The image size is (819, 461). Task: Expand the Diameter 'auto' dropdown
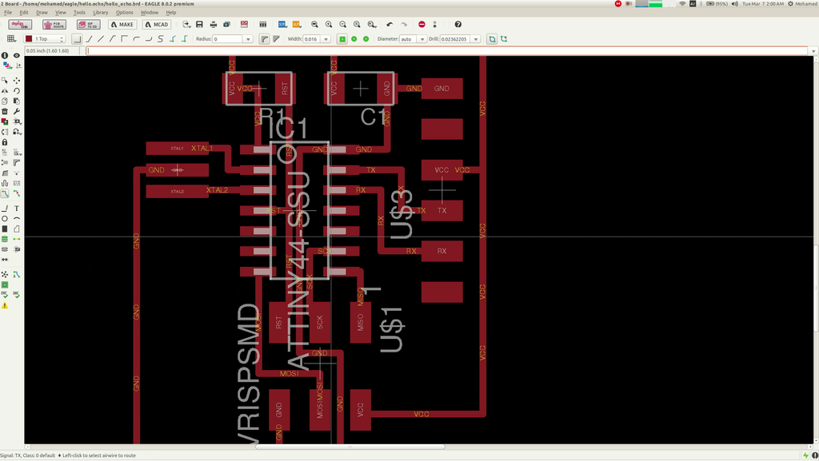coord(422,39)
